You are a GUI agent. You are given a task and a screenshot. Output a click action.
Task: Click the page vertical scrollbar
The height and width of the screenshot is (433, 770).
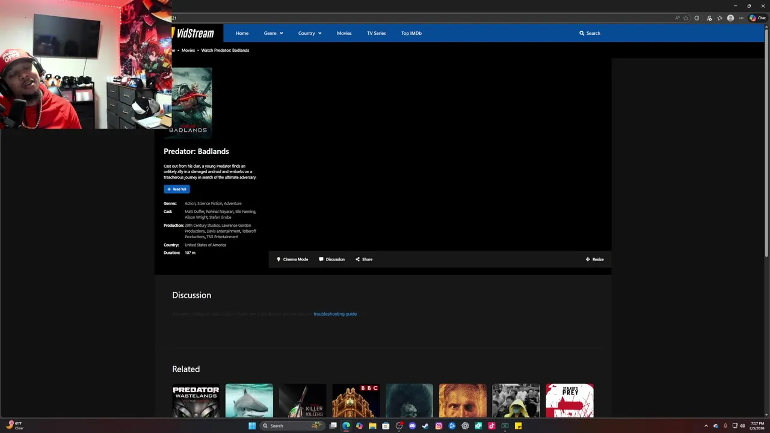[x=766, y=144]
